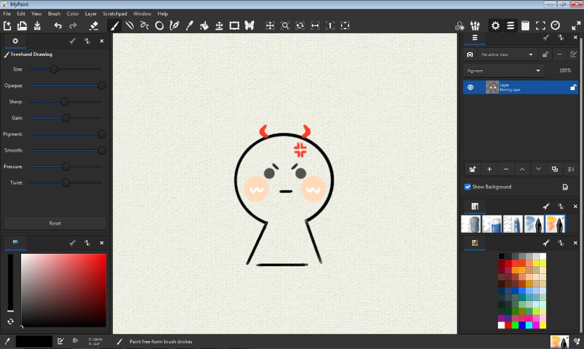Activate the Symmetry butterfly tool
The image size is (584, 349).
[x=249, y=26]
